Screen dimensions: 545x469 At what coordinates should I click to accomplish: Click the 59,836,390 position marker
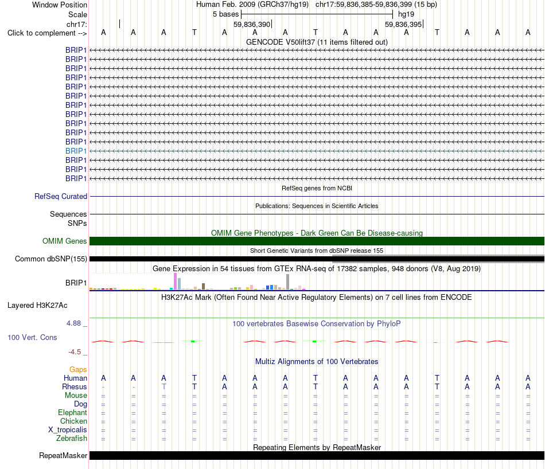click(x=252, y=24)
